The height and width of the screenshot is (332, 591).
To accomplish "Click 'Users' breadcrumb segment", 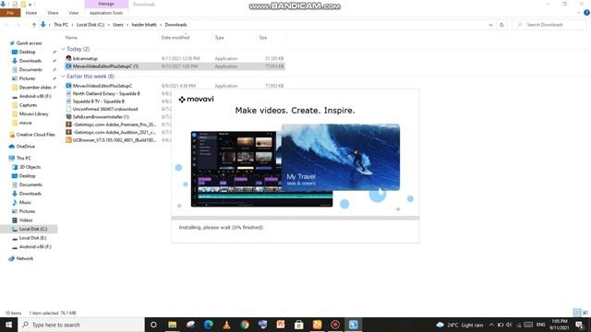I will click(x=118, y=25).
